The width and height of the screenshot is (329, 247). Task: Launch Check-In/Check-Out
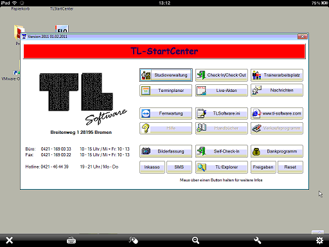pos(222,75)
